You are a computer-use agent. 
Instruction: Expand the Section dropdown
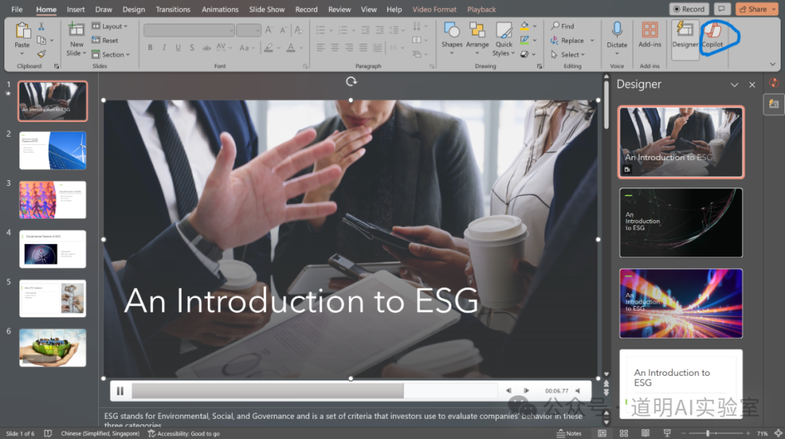pos(111,55)
